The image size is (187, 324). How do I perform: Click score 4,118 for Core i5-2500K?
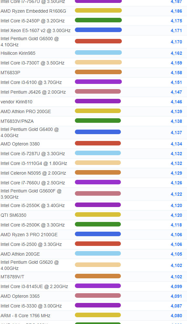click(x=176, y=225)
